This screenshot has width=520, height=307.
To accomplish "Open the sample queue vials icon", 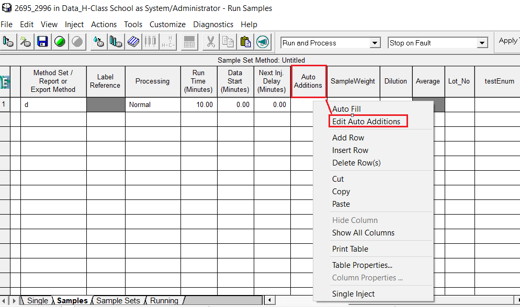I will tap(115, 42).
